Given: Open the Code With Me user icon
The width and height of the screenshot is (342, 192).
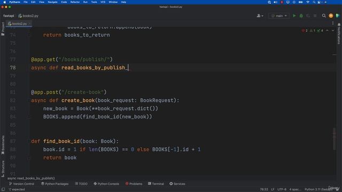Looking at the screenshot, I should click(260, 15).
